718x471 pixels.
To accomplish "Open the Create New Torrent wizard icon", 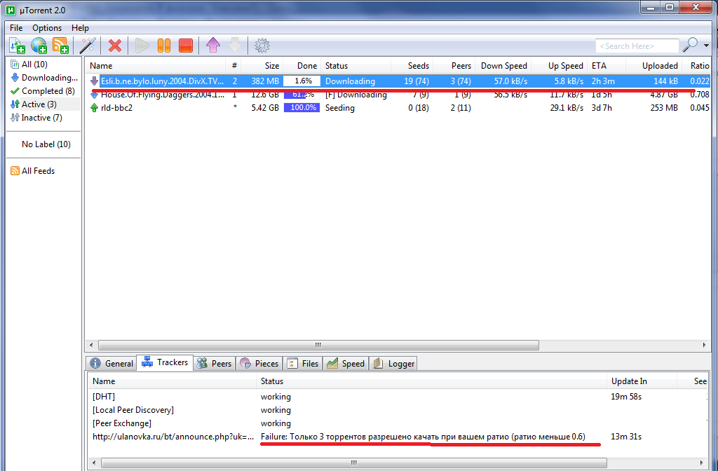I will coord(87,45).
